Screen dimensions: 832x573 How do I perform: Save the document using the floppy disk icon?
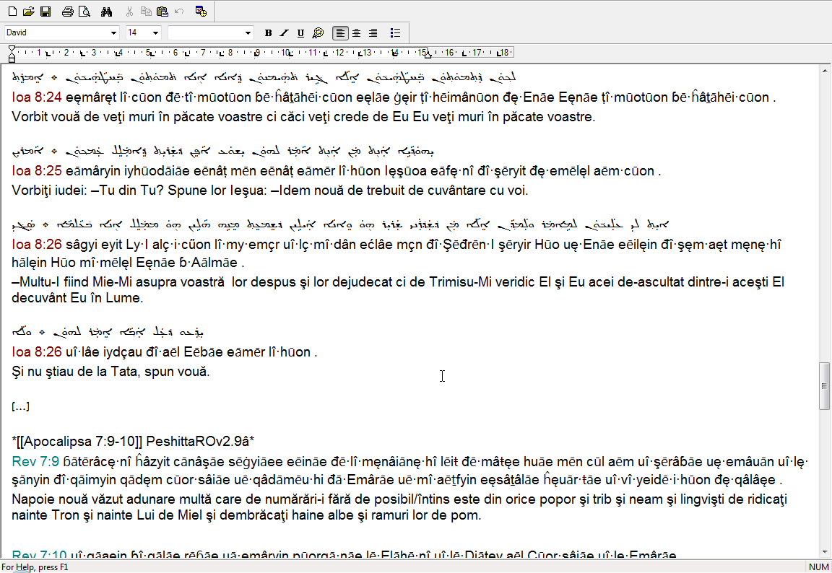45,12
